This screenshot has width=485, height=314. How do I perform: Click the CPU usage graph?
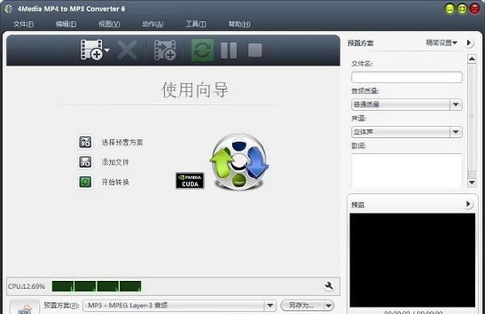click(96, 287)
